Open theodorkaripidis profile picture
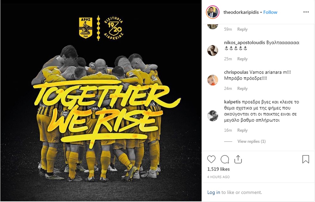This screenshot has width=315, height=202. coord(213,12)
